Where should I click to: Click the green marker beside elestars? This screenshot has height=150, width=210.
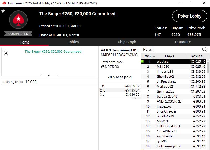click(142, 61)
